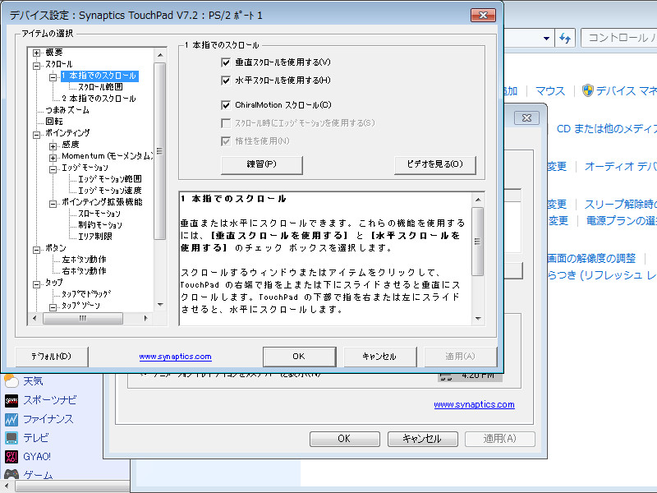Screen dimensions: 657x493
Task: Select 右ボタン動作 tree item
Action: (84, 271)
